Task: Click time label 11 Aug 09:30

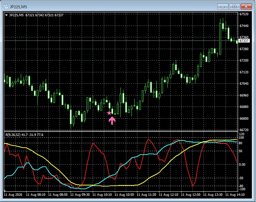Action: (80, 195)
